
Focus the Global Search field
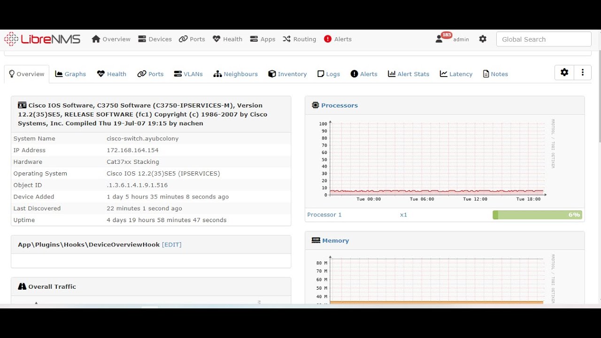544,39
